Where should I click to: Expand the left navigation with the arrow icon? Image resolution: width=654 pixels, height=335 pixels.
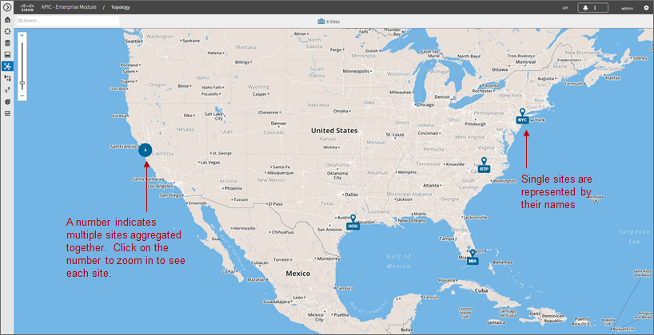point(6,7)
